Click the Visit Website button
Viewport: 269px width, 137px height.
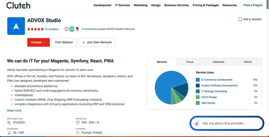(x=64, y=43)
